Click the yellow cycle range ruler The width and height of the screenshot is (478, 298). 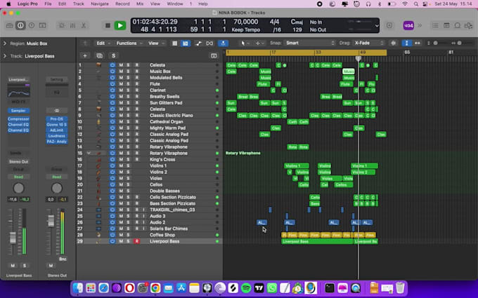306,53
